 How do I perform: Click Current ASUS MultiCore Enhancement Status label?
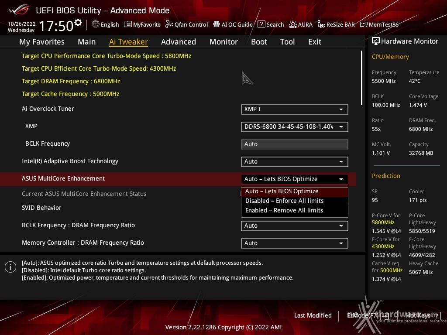84,194
